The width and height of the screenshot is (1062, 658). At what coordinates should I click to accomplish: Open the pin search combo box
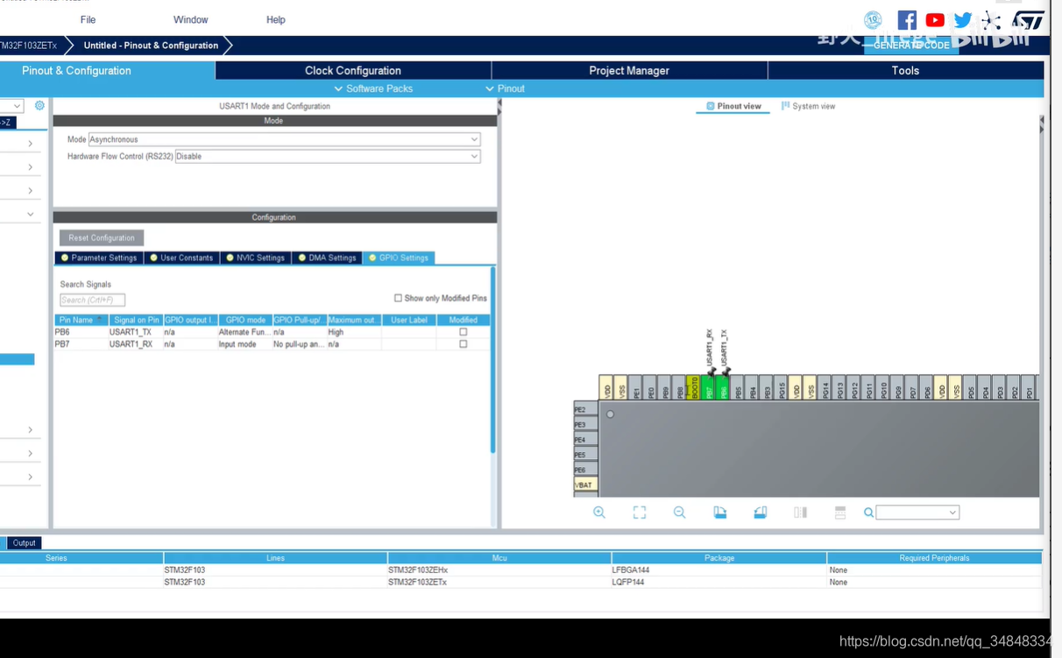tap(917, 513)
